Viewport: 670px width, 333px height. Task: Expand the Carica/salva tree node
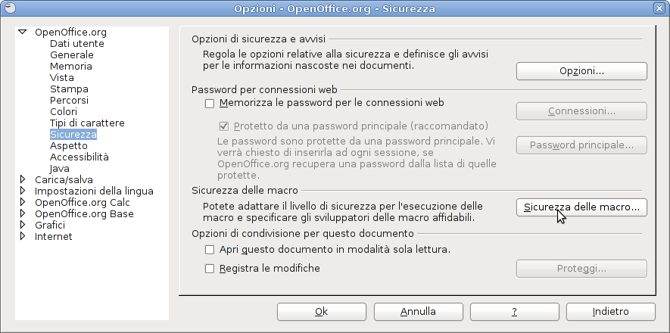coord(23,179)
